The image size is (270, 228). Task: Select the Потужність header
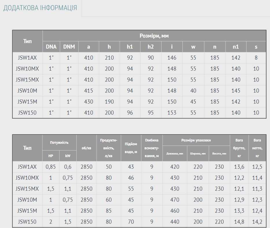[x=59, y=143]
